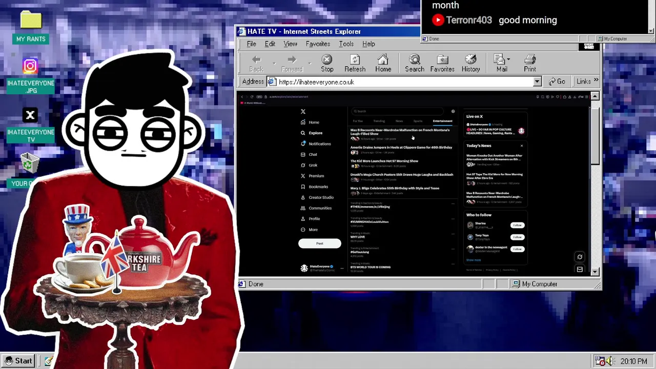Open Communities in the X sidebar
The height and width of the screenshot is (369, 656).
coord(316,208)
